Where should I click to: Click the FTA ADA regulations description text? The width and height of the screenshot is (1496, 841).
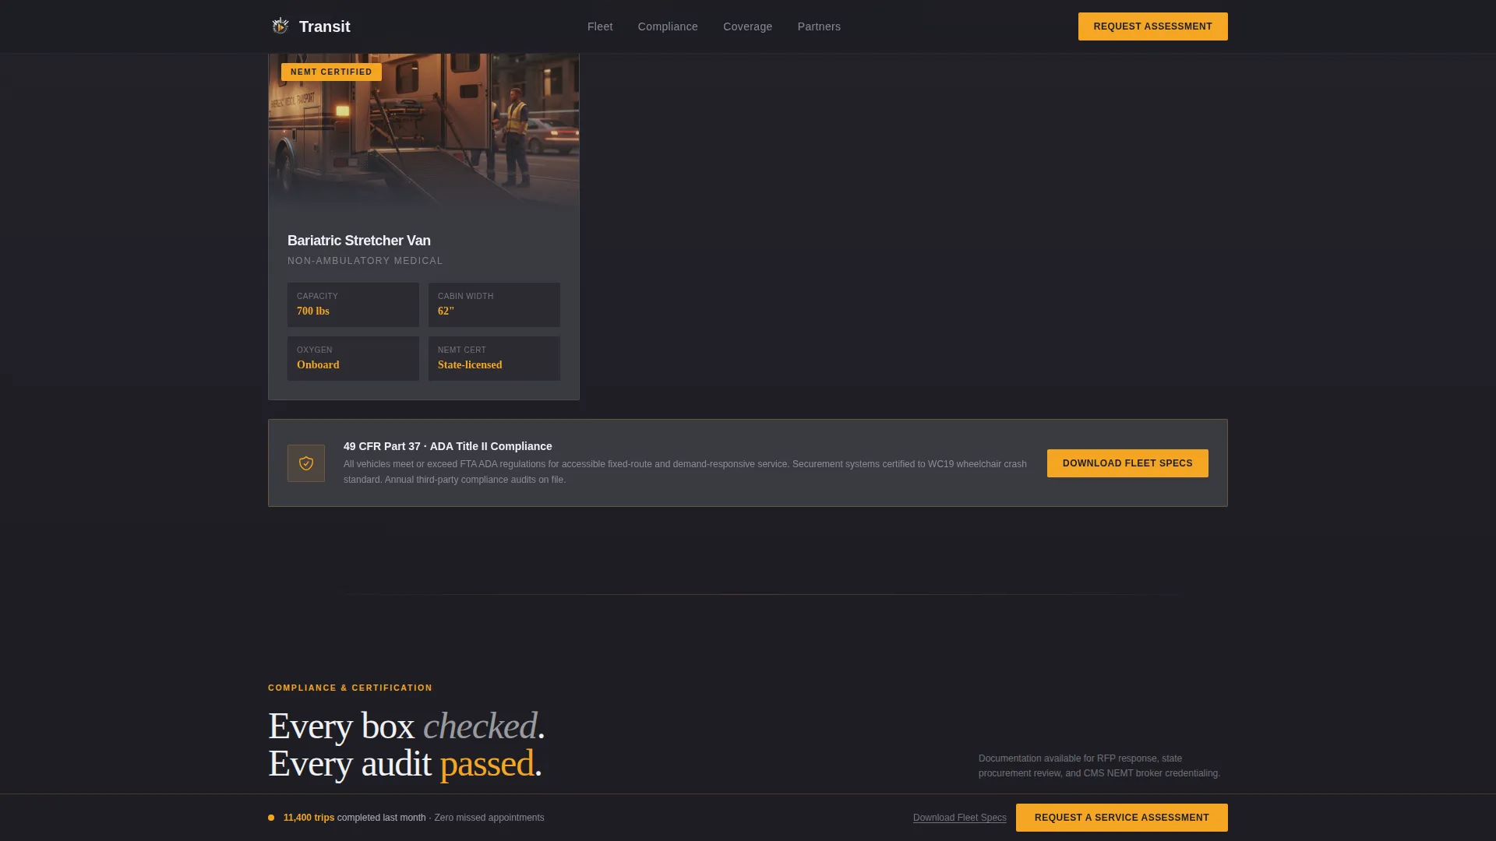[x=685, y=472]
